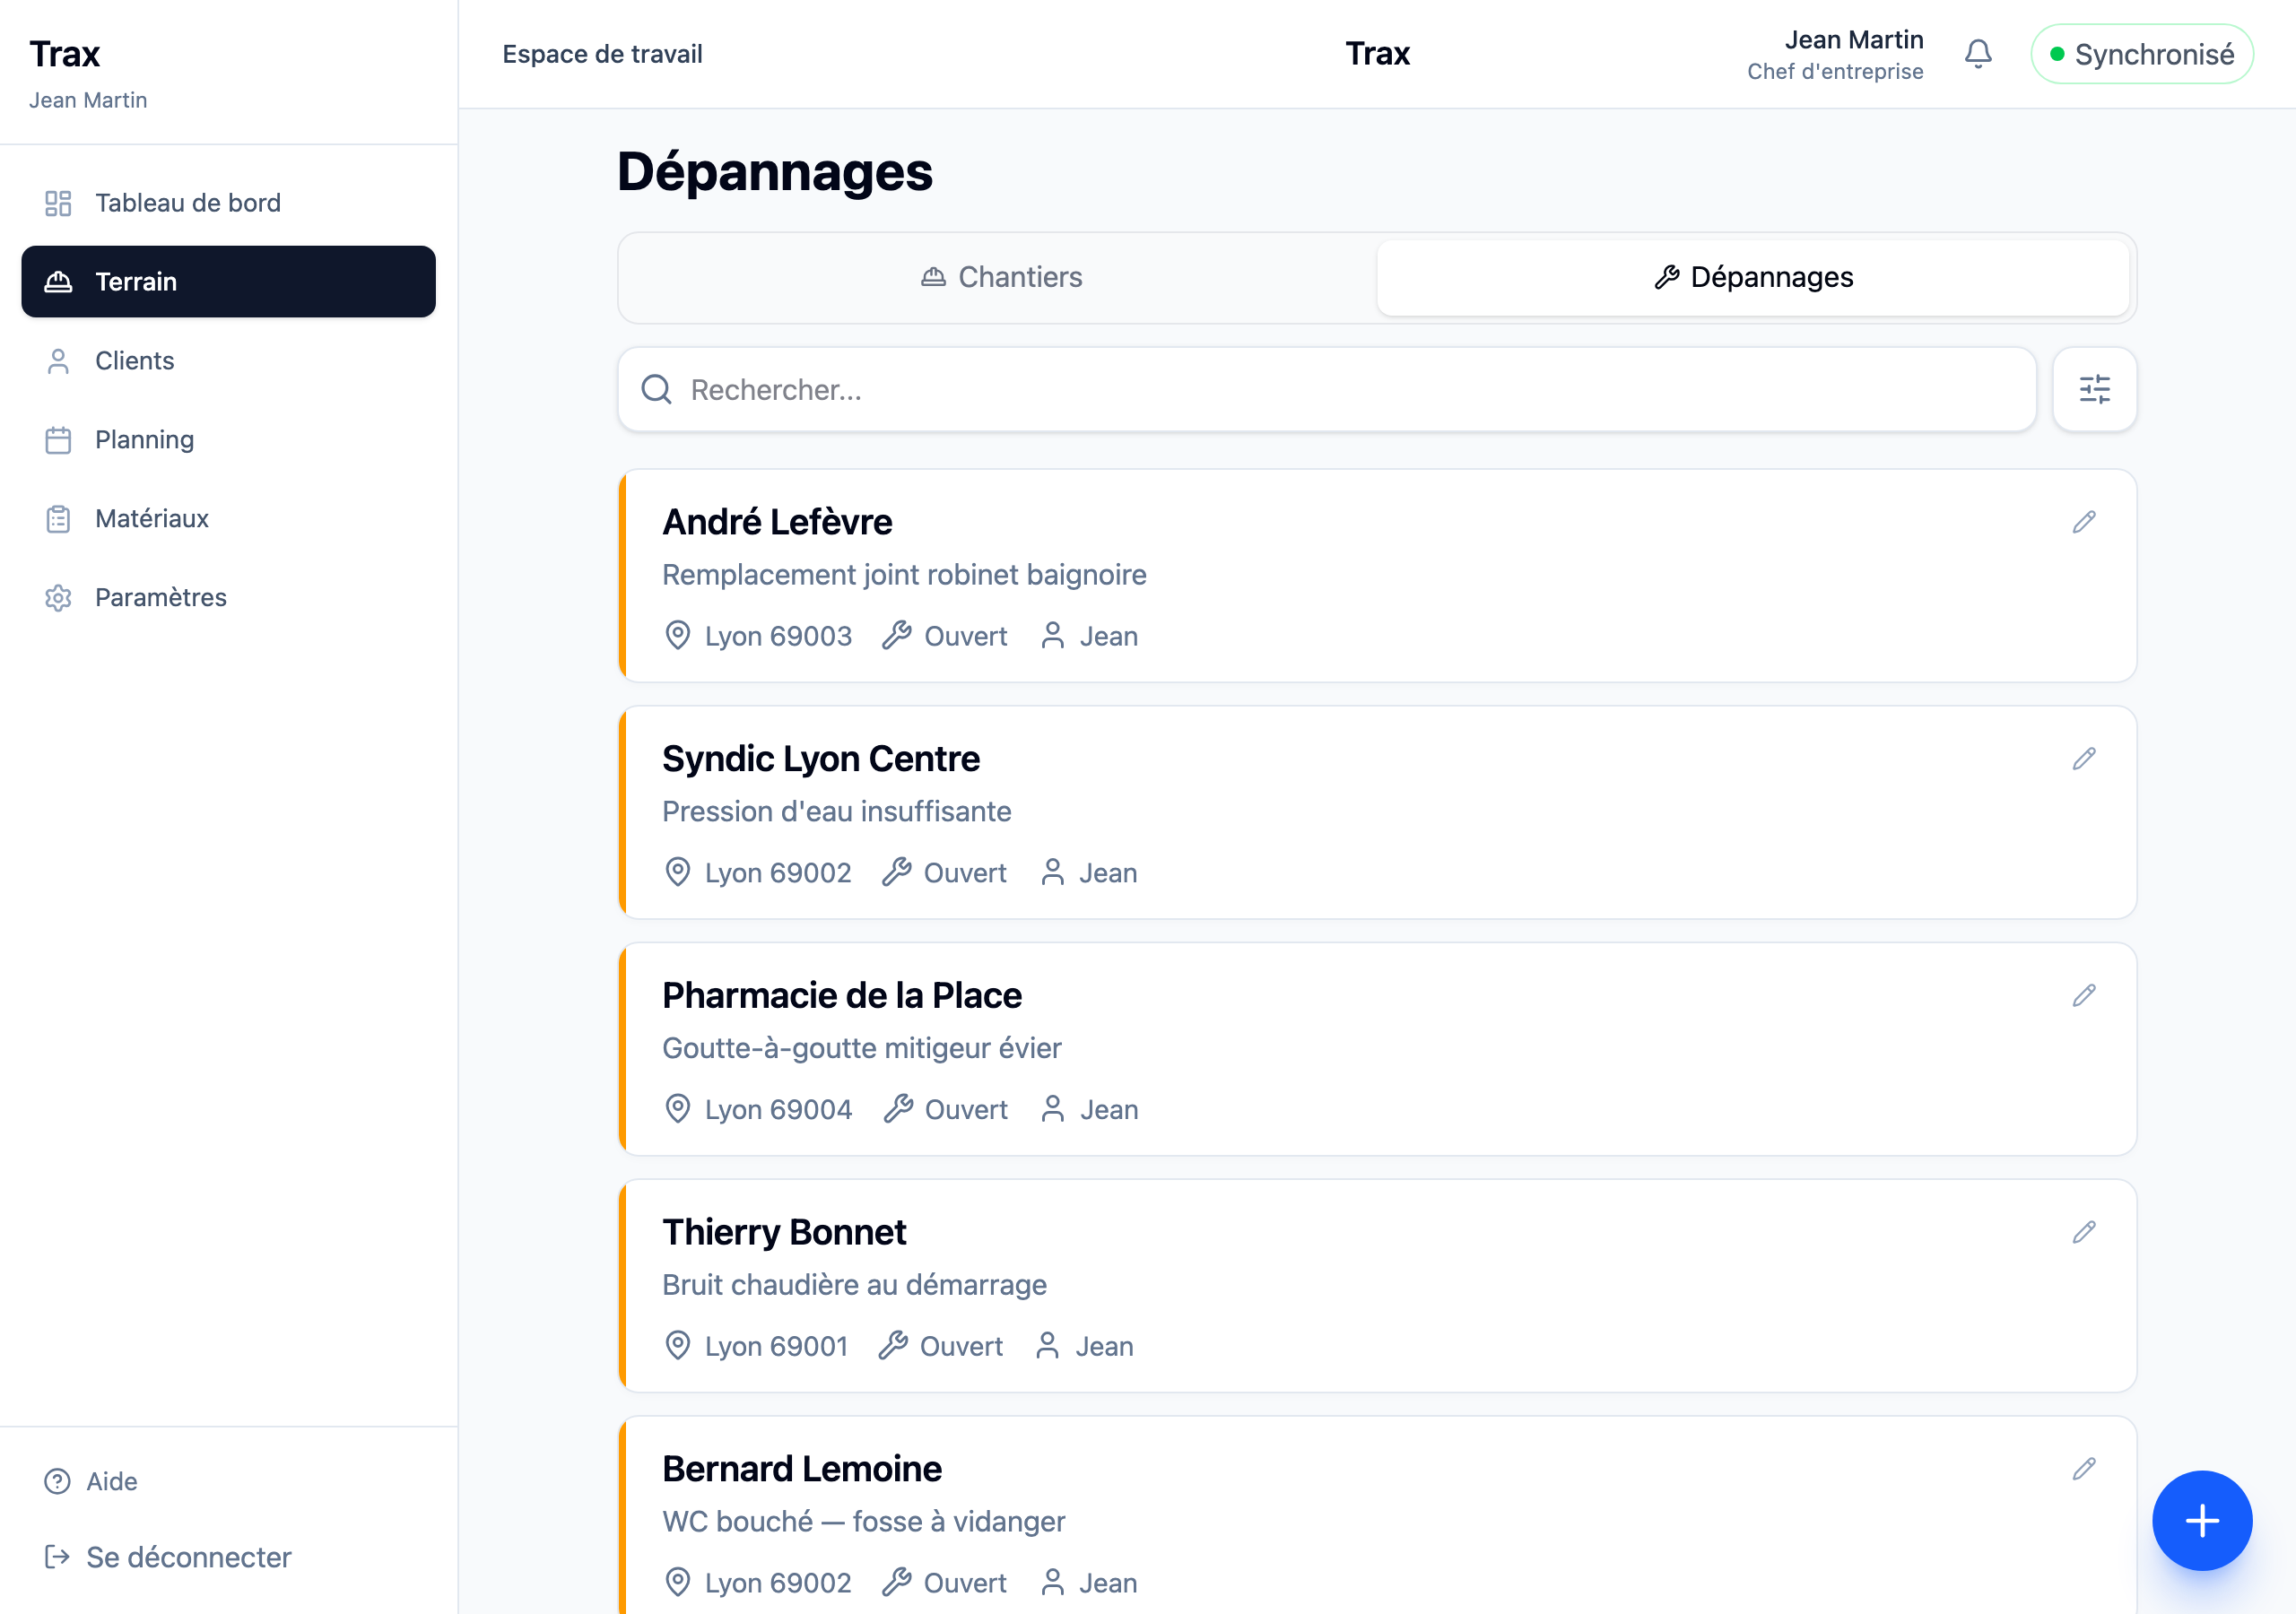Edit Syndic Lyon Centre with pencil icon
2296x1614 pixels.
tap(2083, 759)
